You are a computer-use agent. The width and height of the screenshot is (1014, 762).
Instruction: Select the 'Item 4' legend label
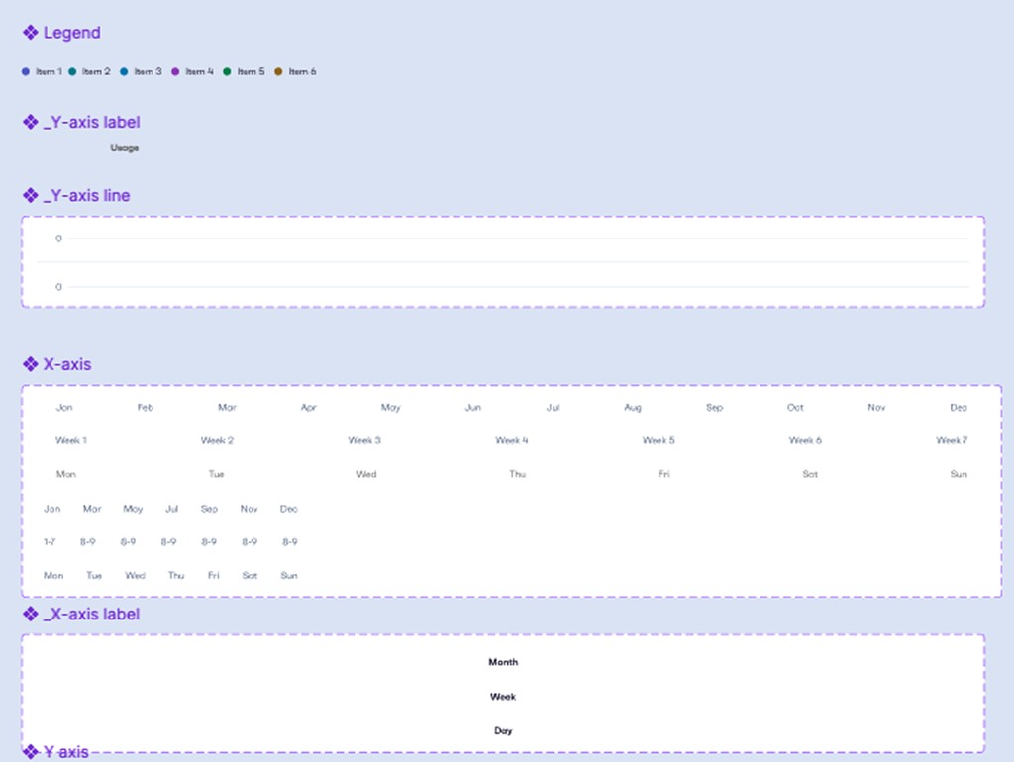(199, 71)
